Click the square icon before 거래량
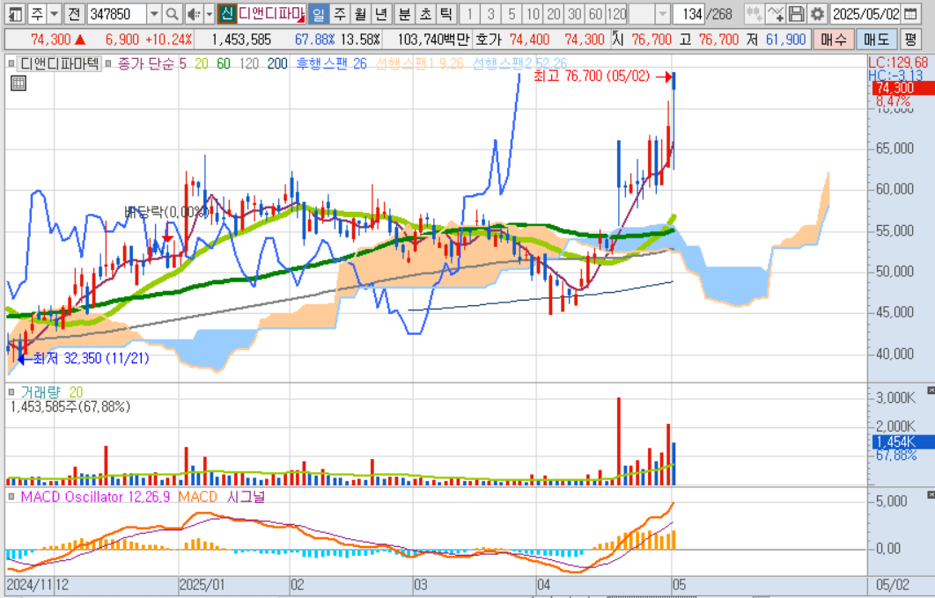The height and width of the screenshot is (598, 935). tap(11, 392)
